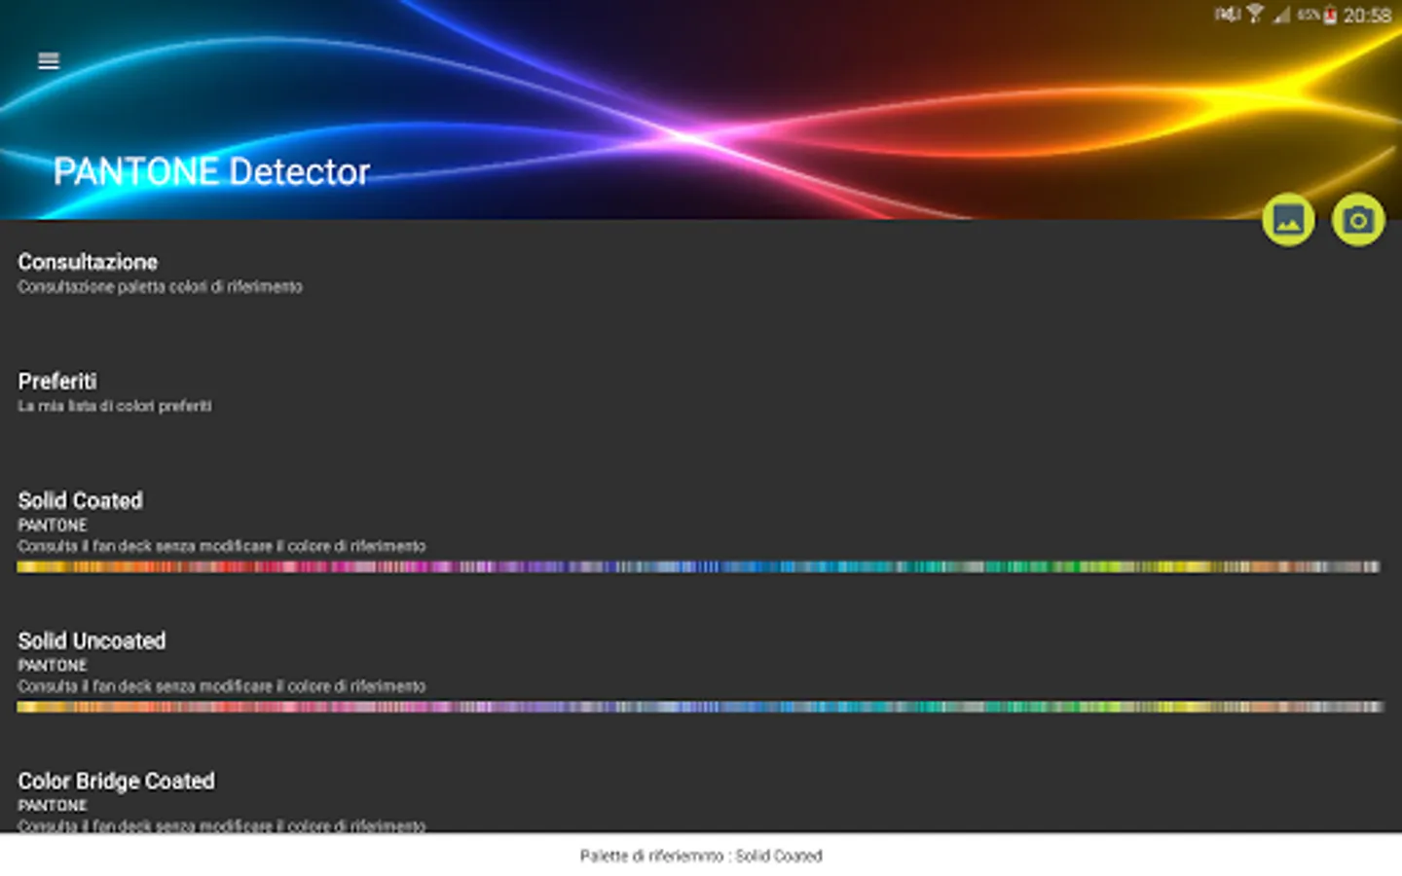Check the cellular signal strength icon

coord(1281,15)
